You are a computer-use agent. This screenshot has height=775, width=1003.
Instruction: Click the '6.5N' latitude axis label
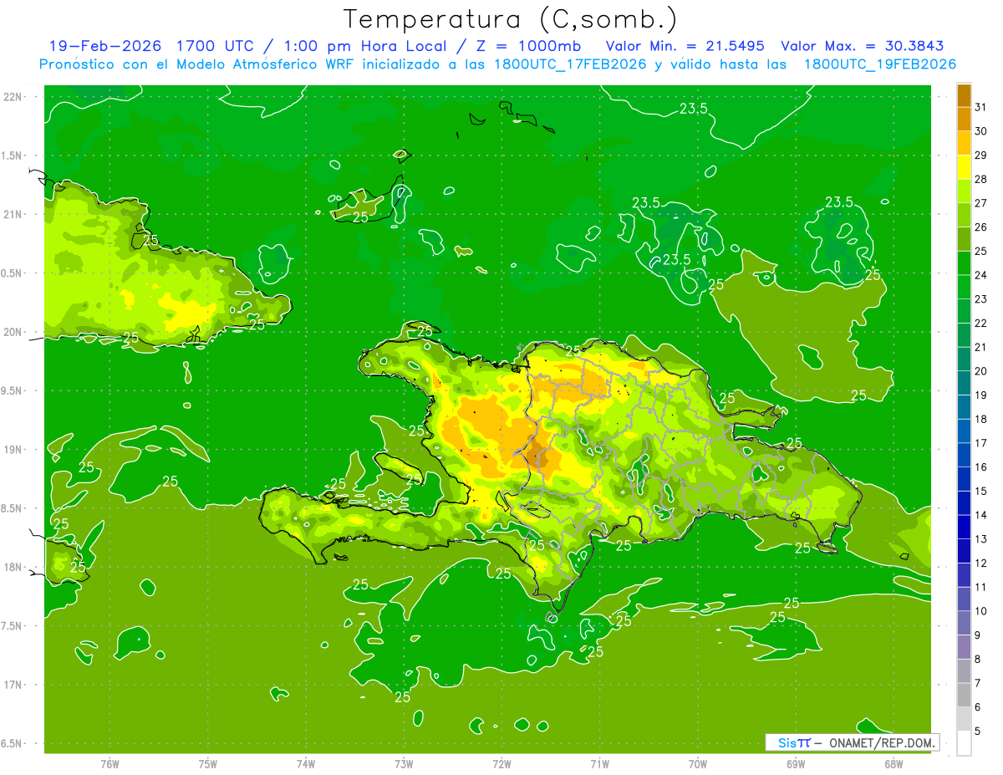point(12,743)
